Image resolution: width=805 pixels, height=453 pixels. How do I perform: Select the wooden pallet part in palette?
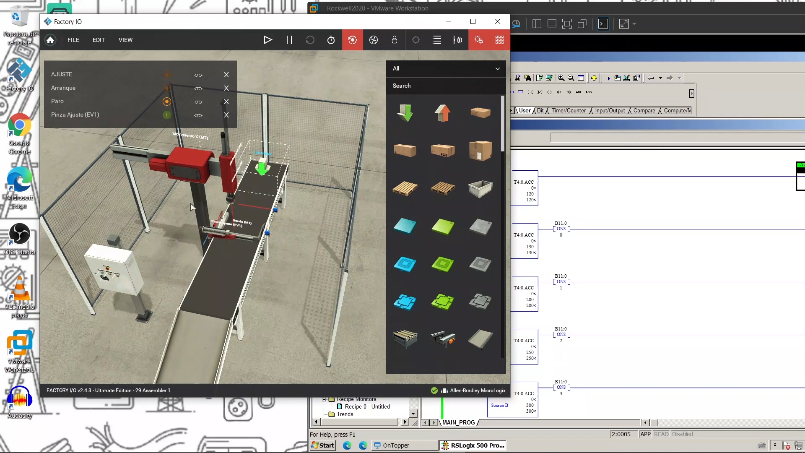coord(405,188)
